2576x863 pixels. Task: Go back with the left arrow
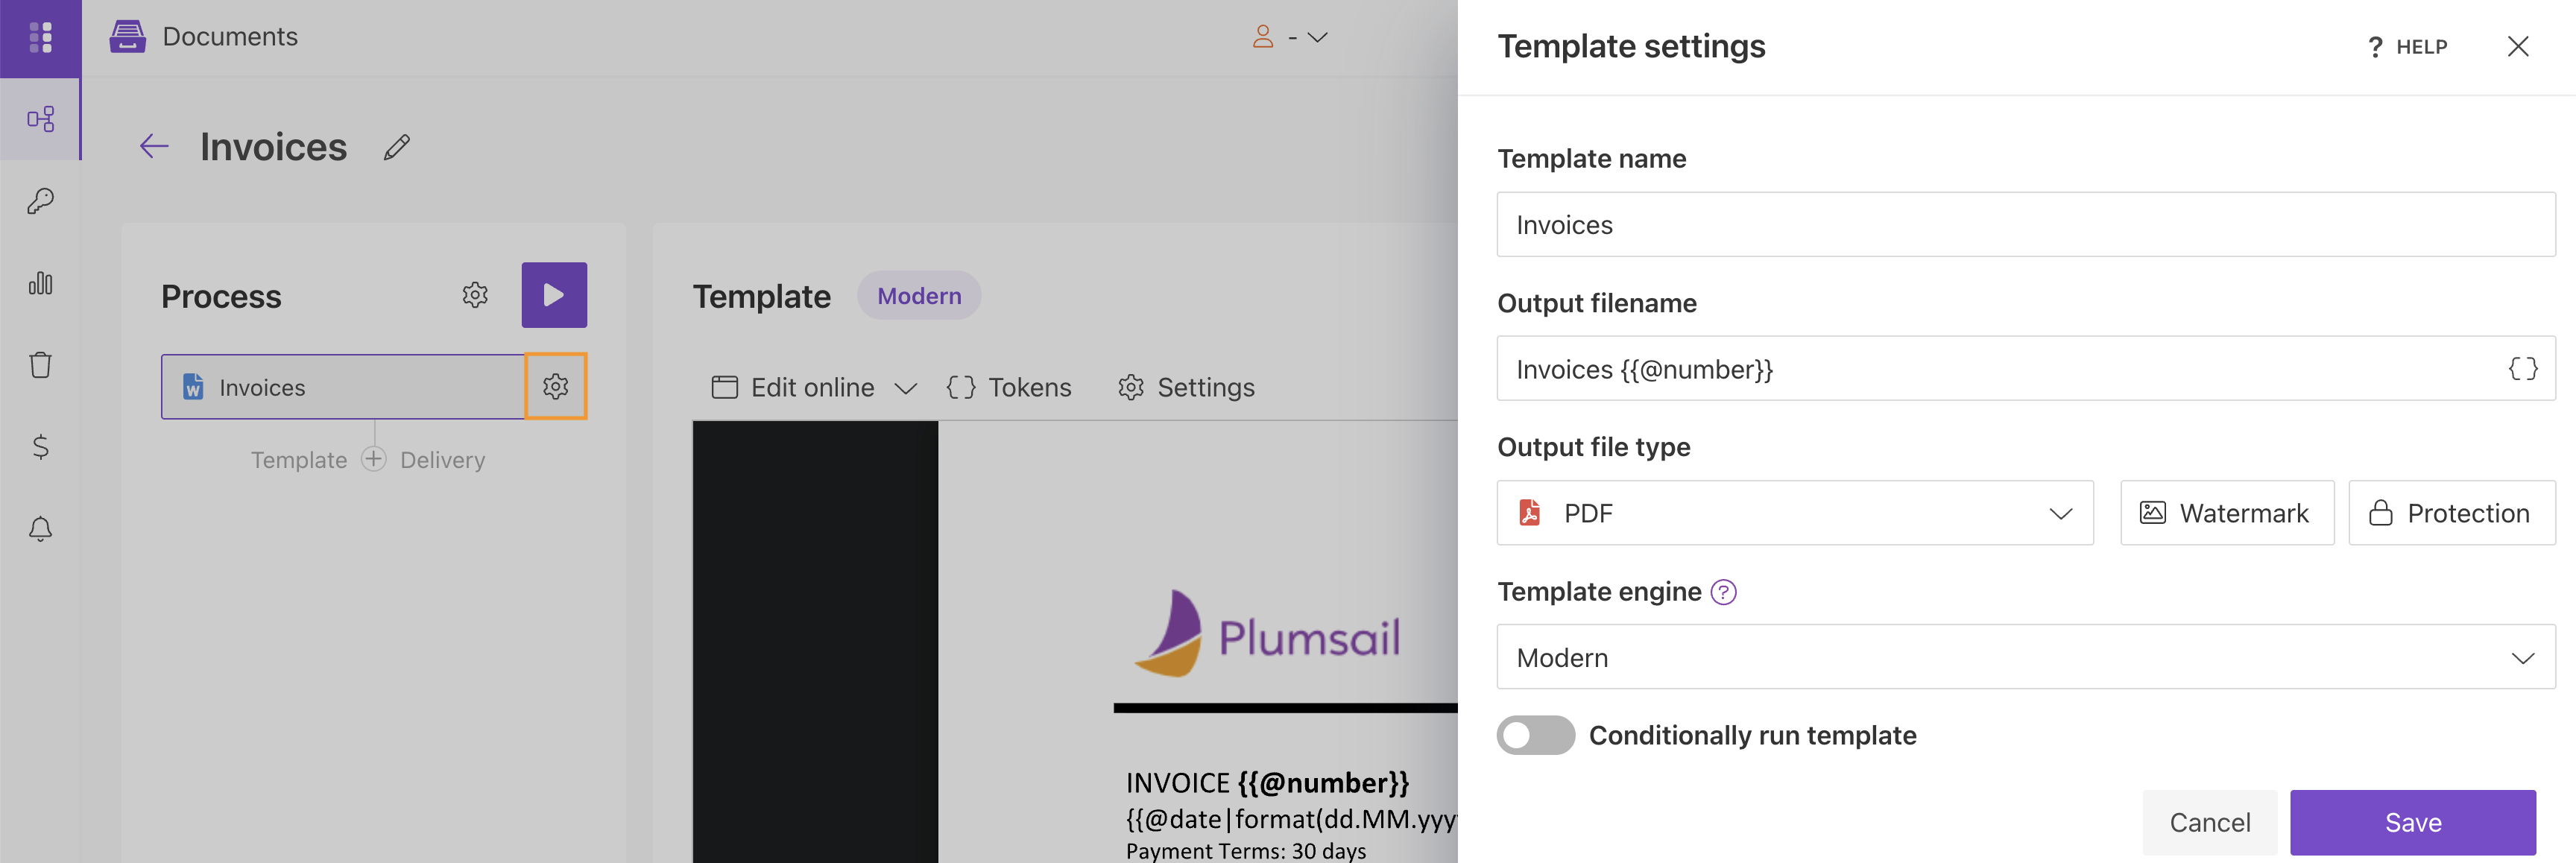click(154, 147)
